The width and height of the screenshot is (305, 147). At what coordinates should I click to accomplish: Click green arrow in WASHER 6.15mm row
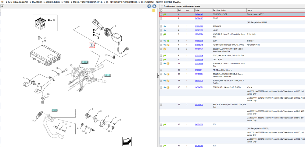point(165,34)
